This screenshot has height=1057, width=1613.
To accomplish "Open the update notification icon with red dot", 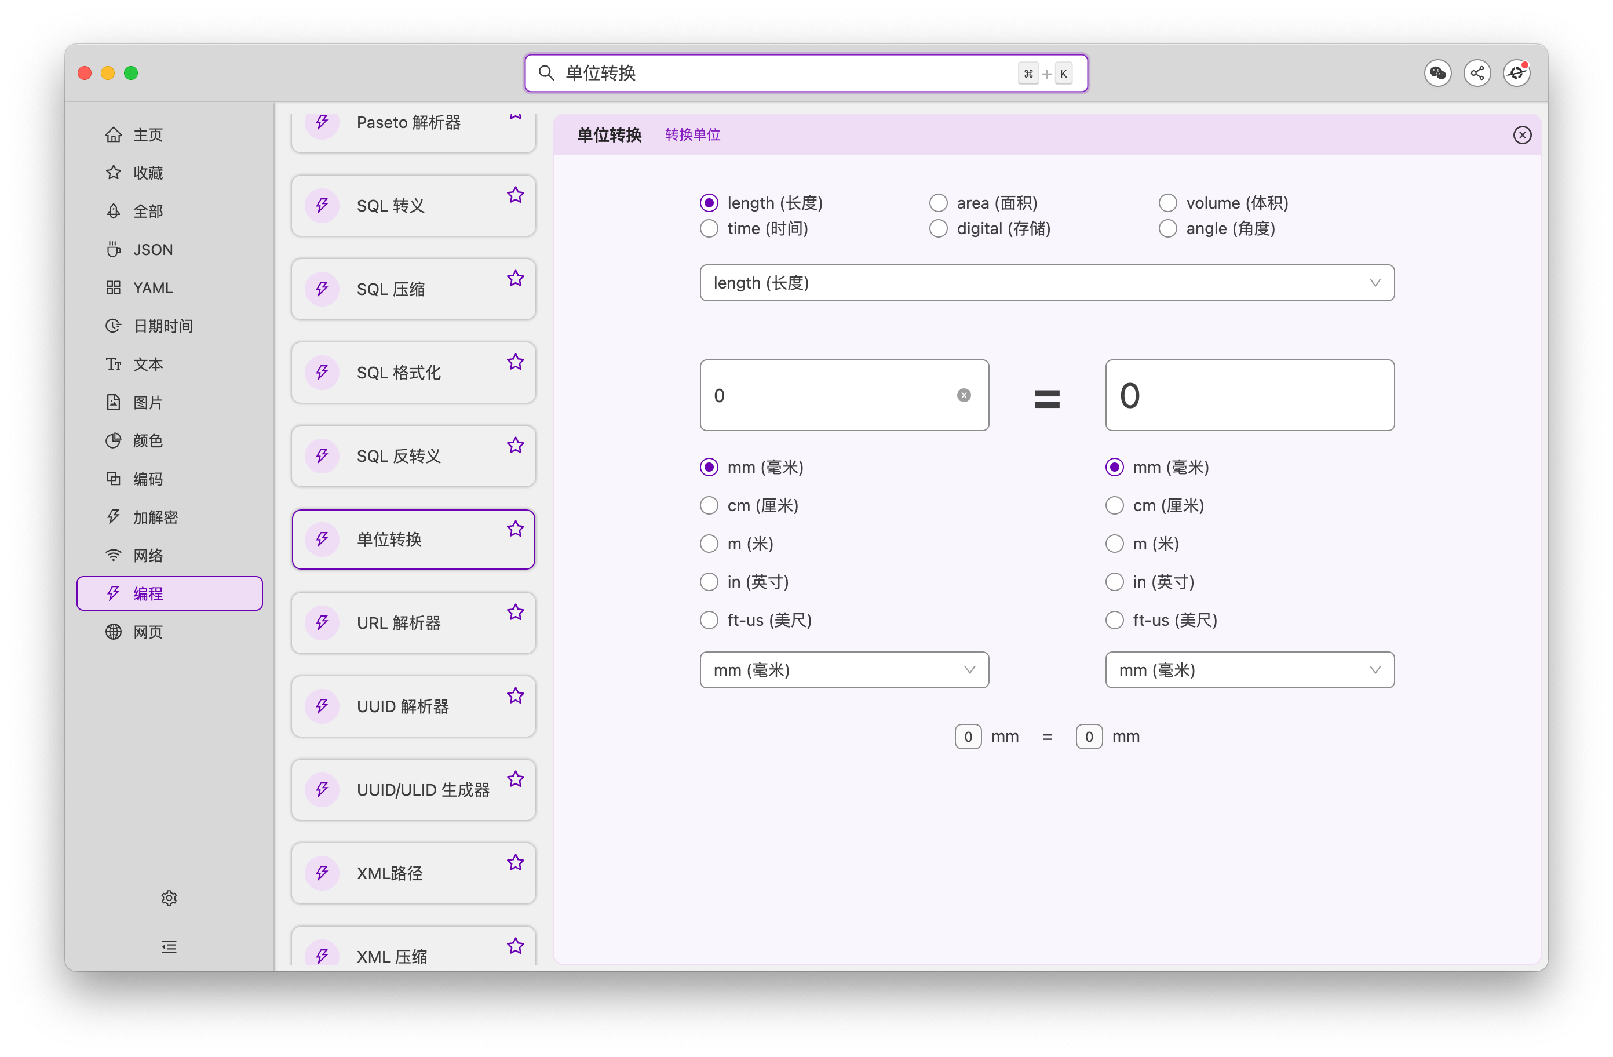I will (x=1516, y=73).
